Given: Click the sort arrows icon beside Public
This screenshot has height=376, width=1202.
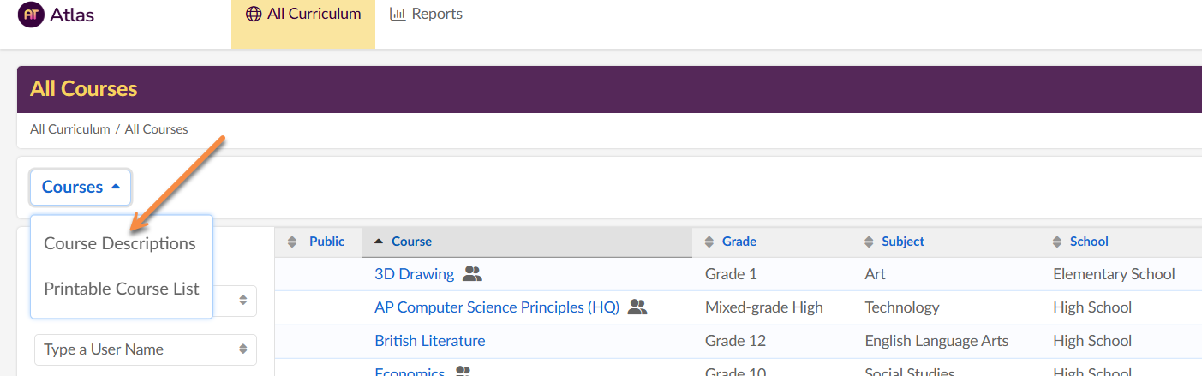Looking at the screenshot, I should click(x=292, y=242).
